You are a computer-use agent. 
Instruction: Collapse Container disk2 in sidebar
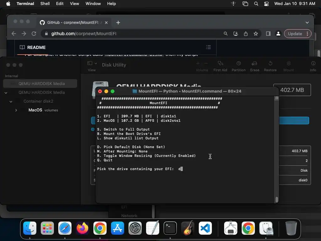pos(11,101)
